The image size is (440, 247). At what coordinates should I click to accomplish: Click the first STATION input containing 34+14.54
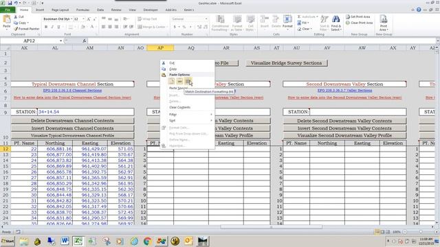click(85, 112)
